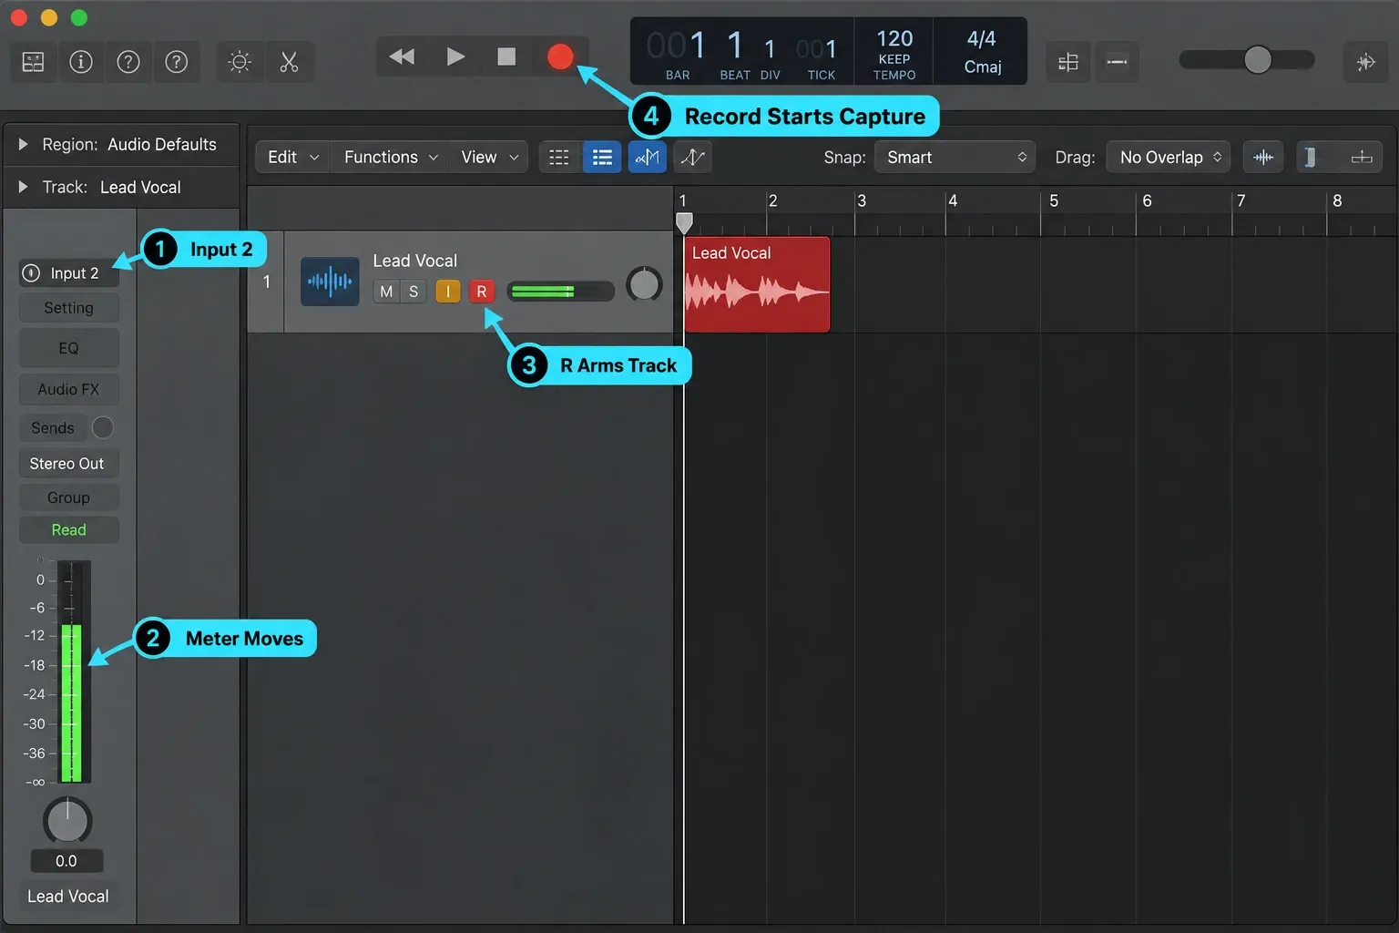Open the Read automation mode menu
Image resolution: width=1399 pixels, height=933 pixels.
coord(69,530)
